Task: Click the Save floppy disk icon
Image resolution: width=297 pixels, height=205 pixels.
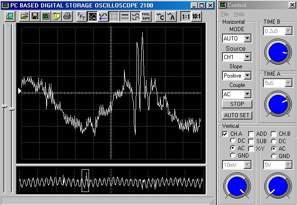Action: (35, 16)
